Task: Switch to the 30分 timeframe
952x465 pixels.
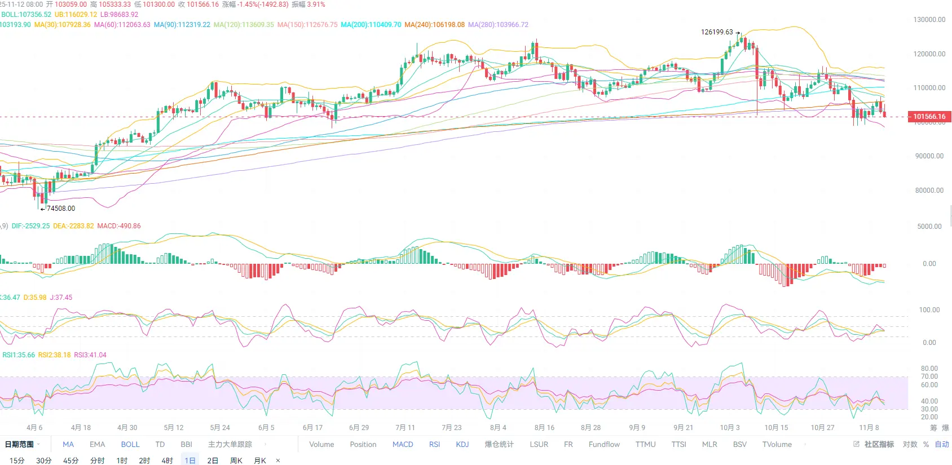Action: (44, 460)
